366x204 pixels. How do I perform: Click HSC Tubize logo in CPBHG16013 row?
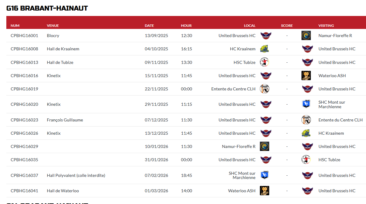264,62
